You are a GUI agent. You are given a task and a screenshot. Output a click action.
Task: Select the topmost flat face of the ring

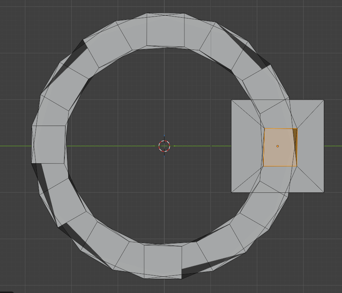[x=165, y=30]
